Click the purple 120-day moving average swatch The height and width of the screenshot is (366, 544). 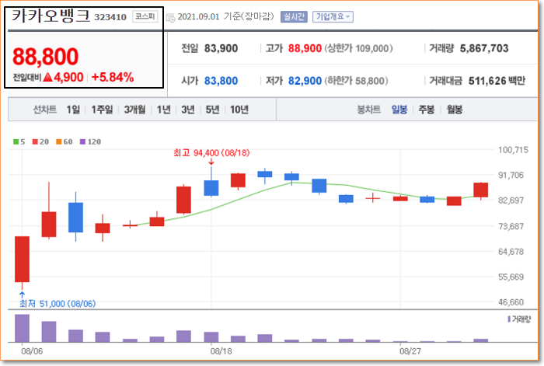point(82,141)
